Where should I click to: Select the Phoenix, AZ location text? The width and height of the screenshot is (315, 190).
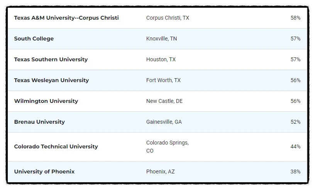160,172
